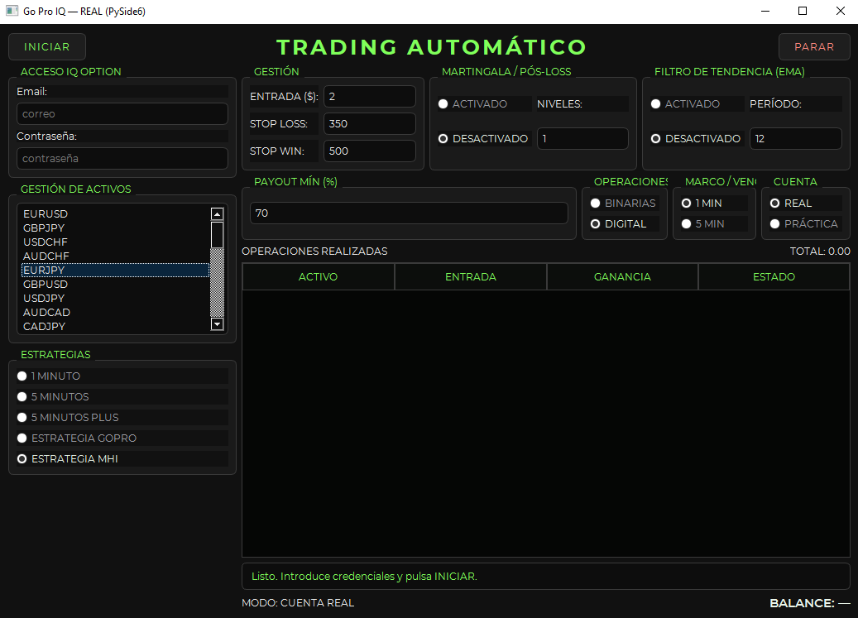Viewport: 858px width, 618px height.
Task: Select the REAL account option
Action: point(806,204)
